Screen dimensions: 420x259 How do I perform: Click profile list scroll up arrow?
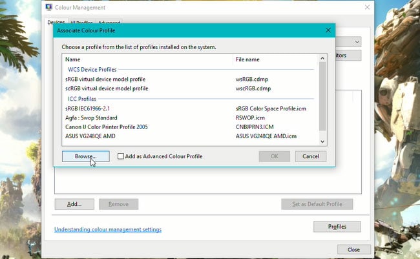(x=322, y=58)
